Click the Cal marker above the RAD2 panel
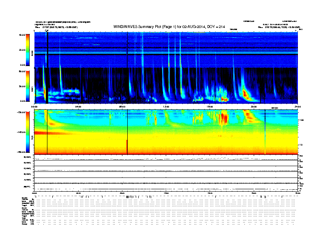 (47, 30)
